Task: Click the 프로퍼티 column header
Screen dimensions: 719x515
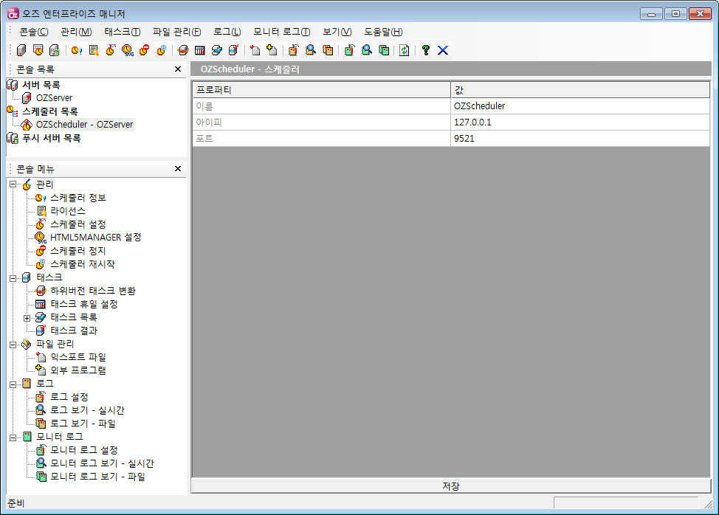Action: click(321, 90)
